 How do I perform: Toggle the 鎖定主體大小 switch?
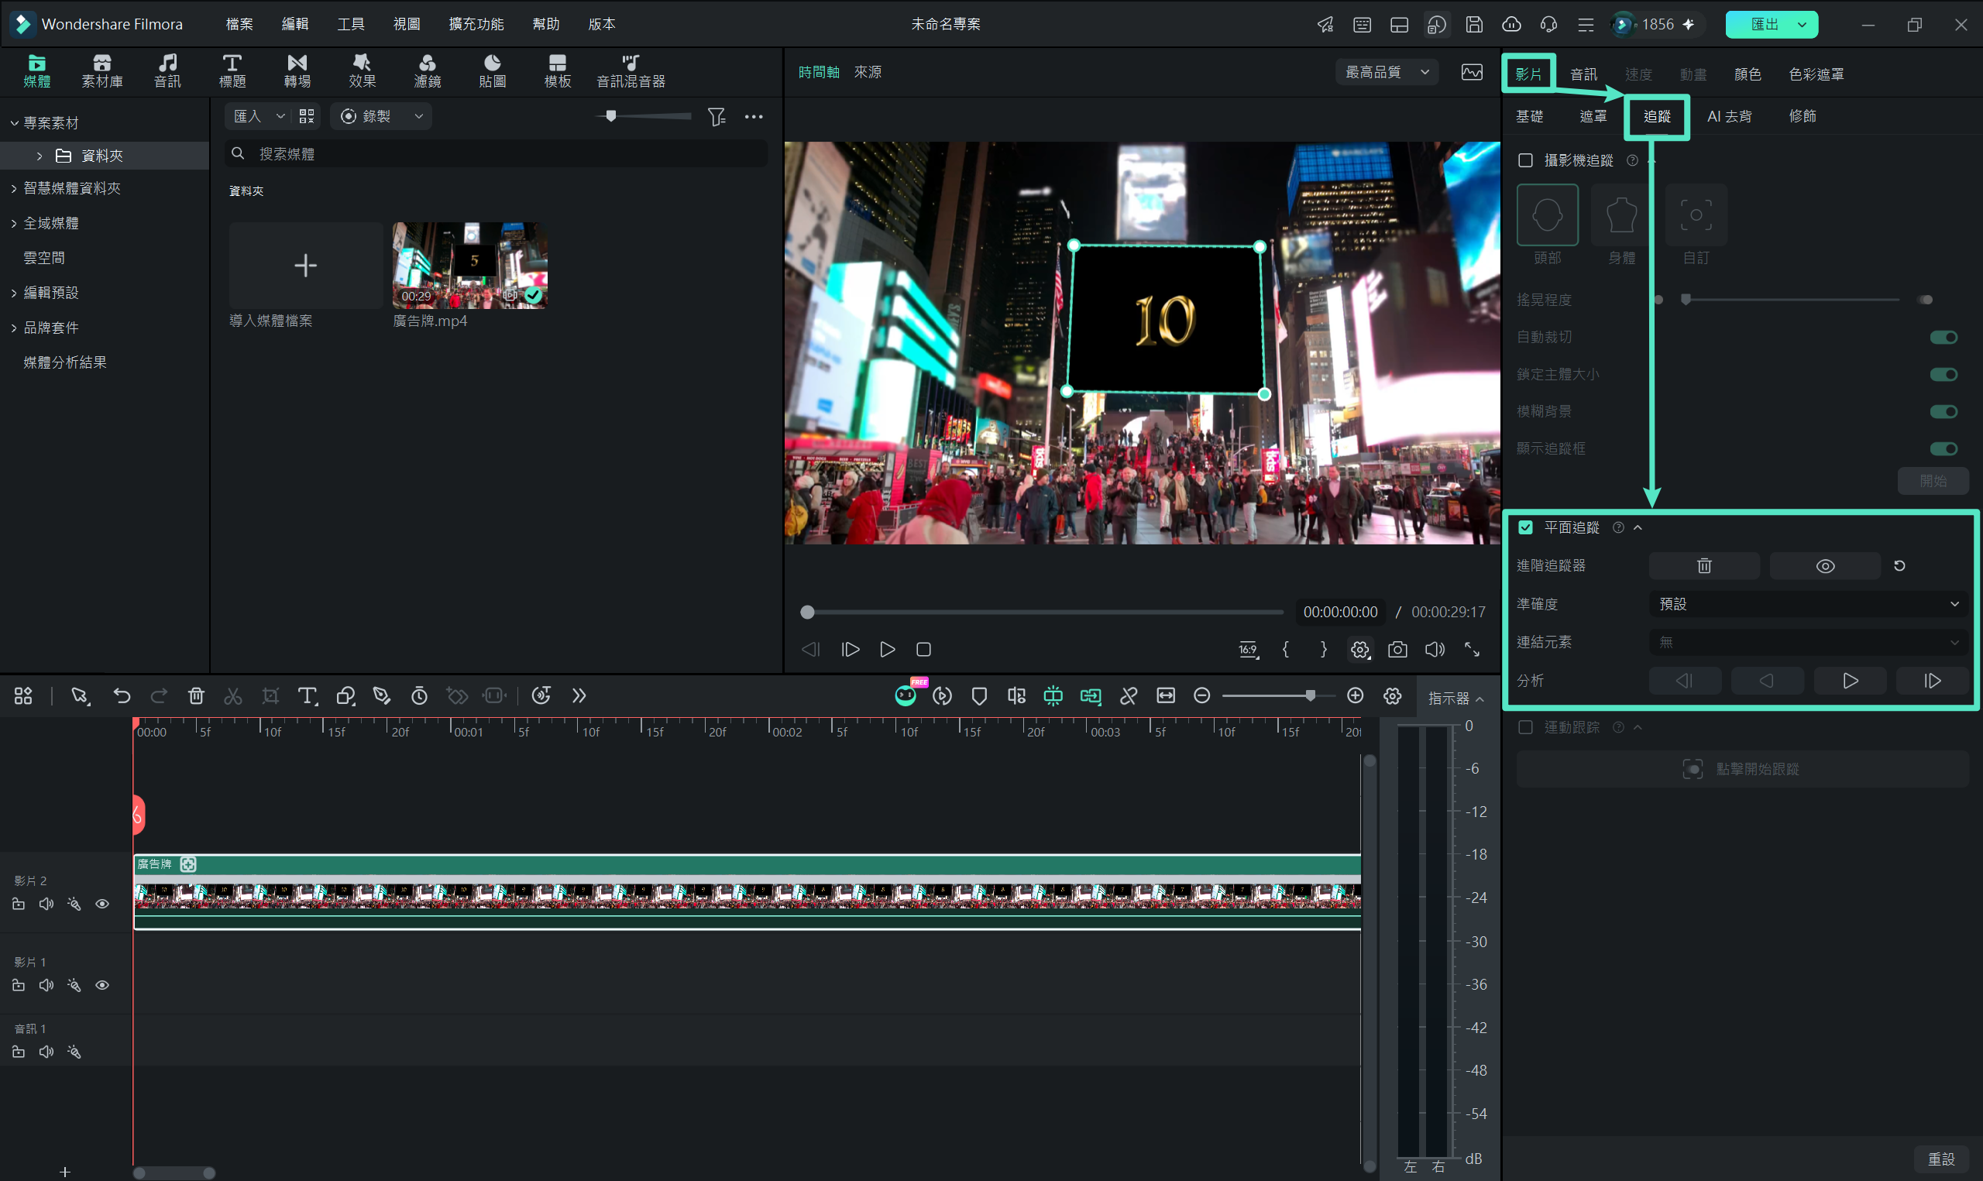pos(1943,375)
